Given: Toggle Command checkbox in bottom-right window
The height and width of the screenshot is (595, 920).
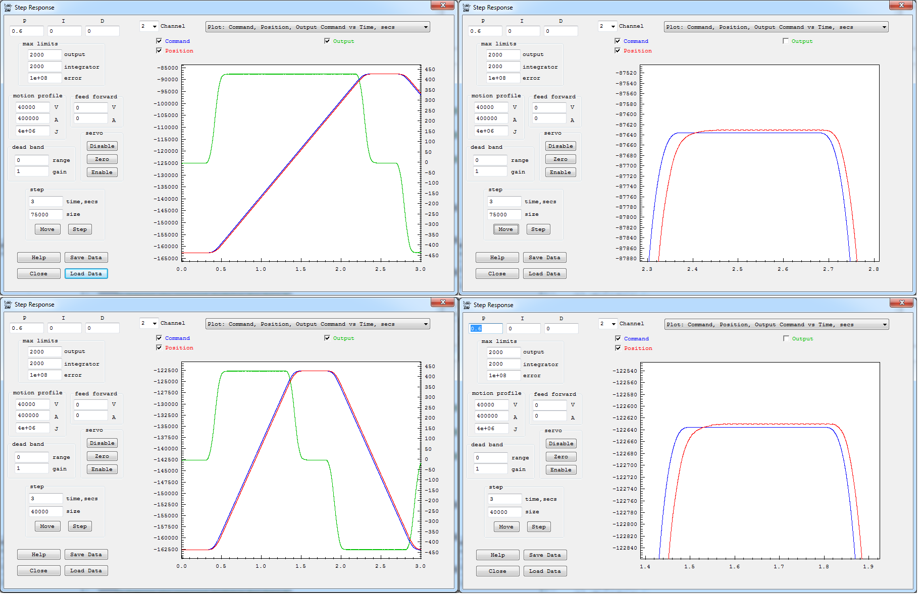Looking at the screenshot, I should [618, 339].
